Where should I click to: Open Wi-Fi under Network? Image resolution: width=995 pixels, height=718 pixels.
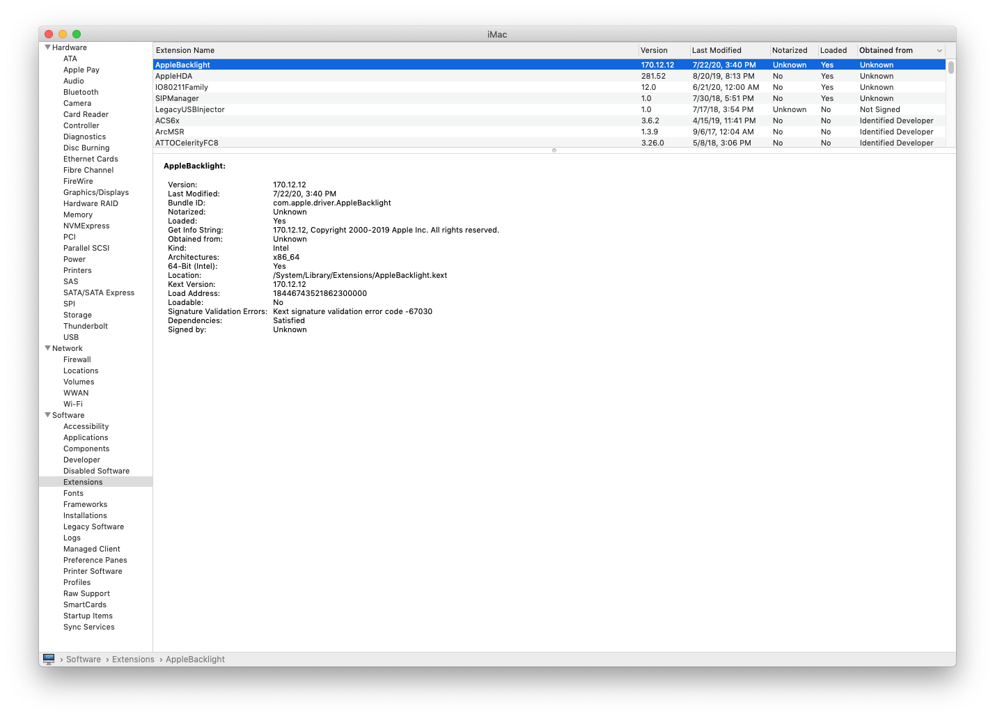tap(73, 404)
